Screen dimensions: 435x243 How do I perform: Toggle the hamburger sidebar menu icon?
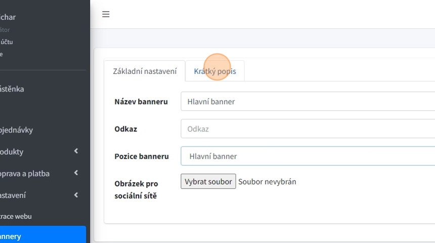tap(106, 14)
